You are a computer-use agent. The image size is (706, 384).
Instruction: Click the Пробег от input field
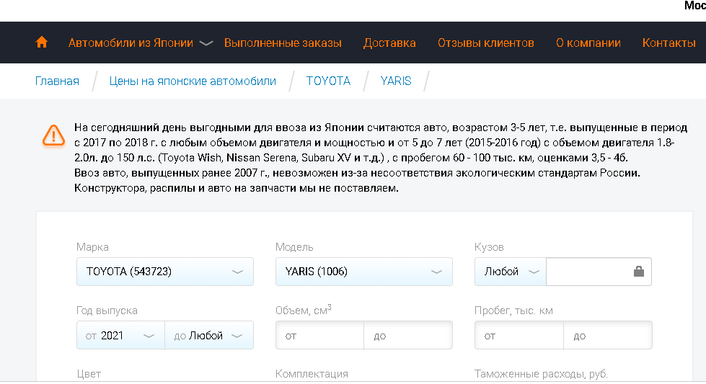click(519, 336)
